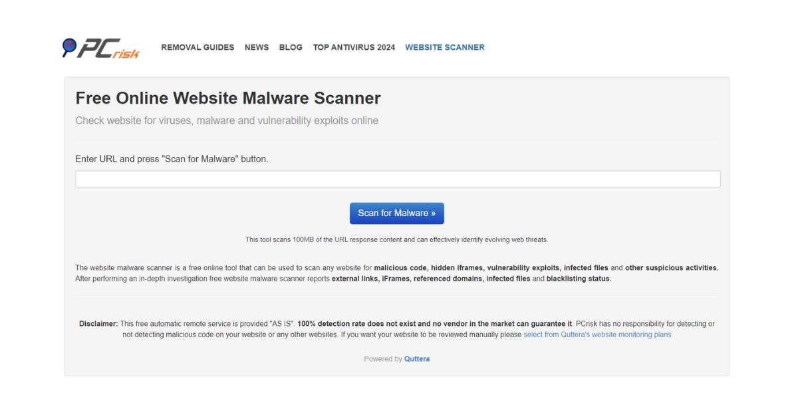Open the News section

point(257,47)
